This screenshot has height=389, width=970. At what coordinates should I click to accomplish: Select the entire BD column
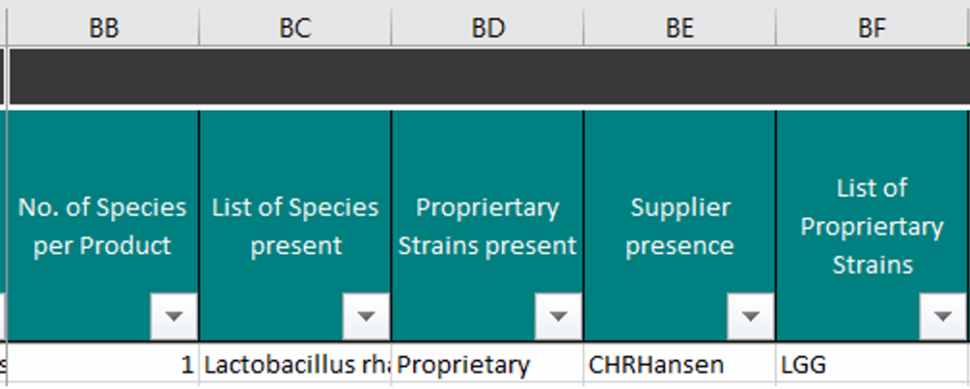[x=488, y=27]
